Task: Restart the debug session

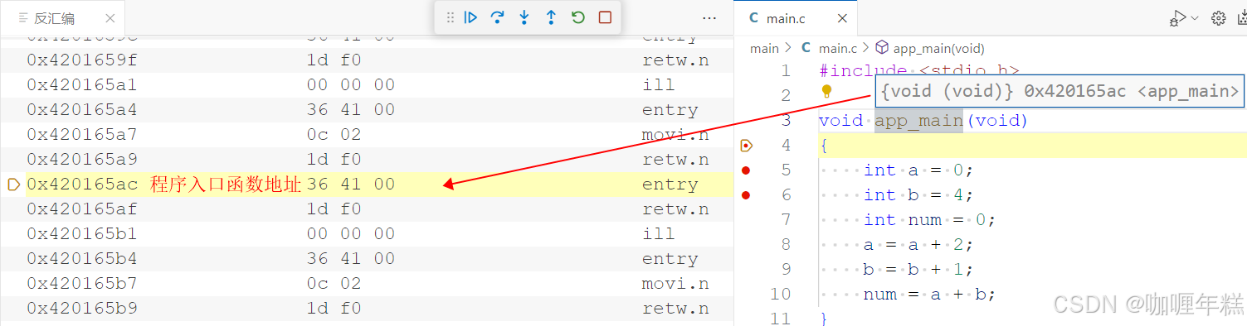Action: tap(578, 17)
